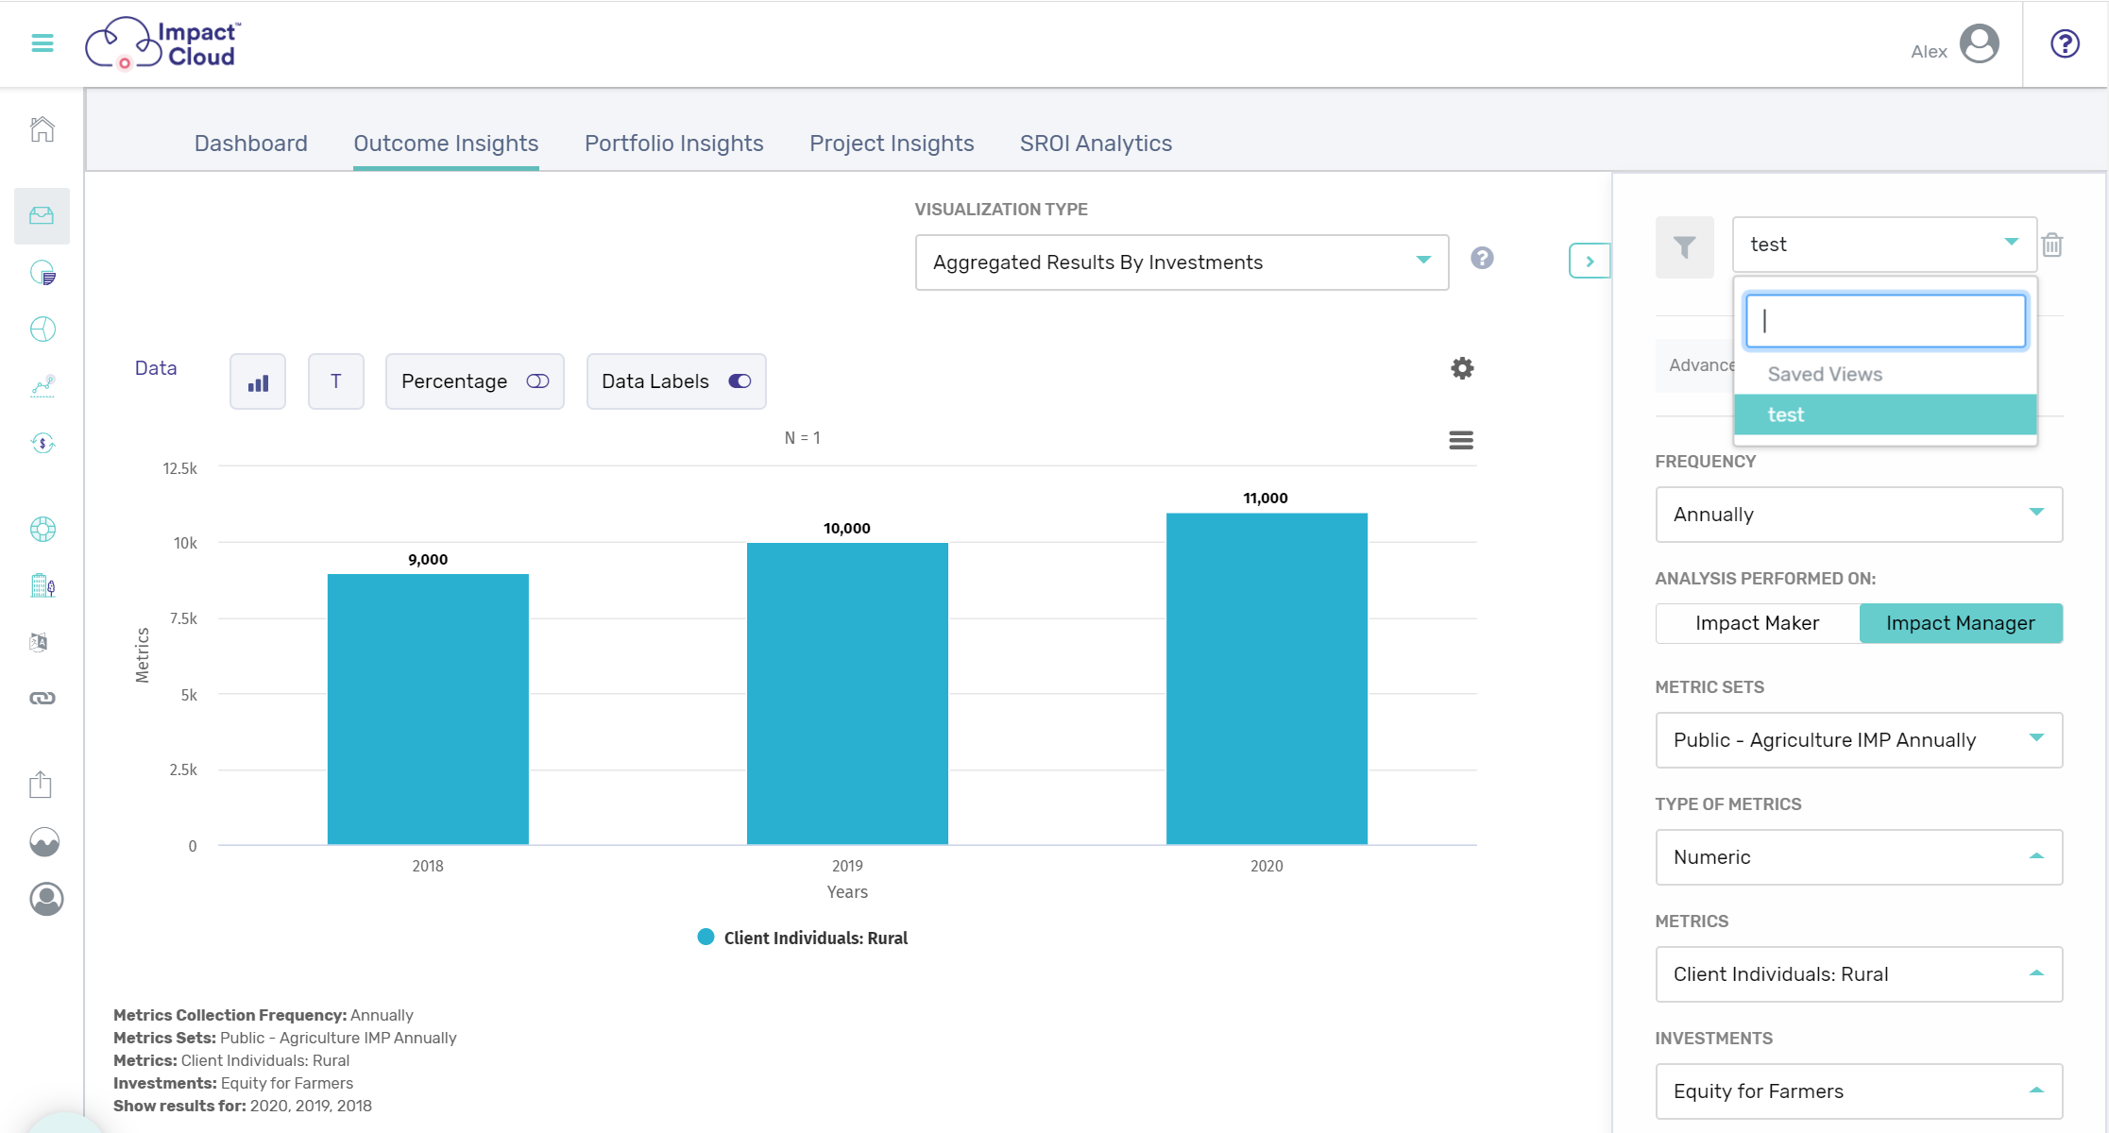Open the language translation sidebar icon
2109x1133 pixels.
coord(40,642)
